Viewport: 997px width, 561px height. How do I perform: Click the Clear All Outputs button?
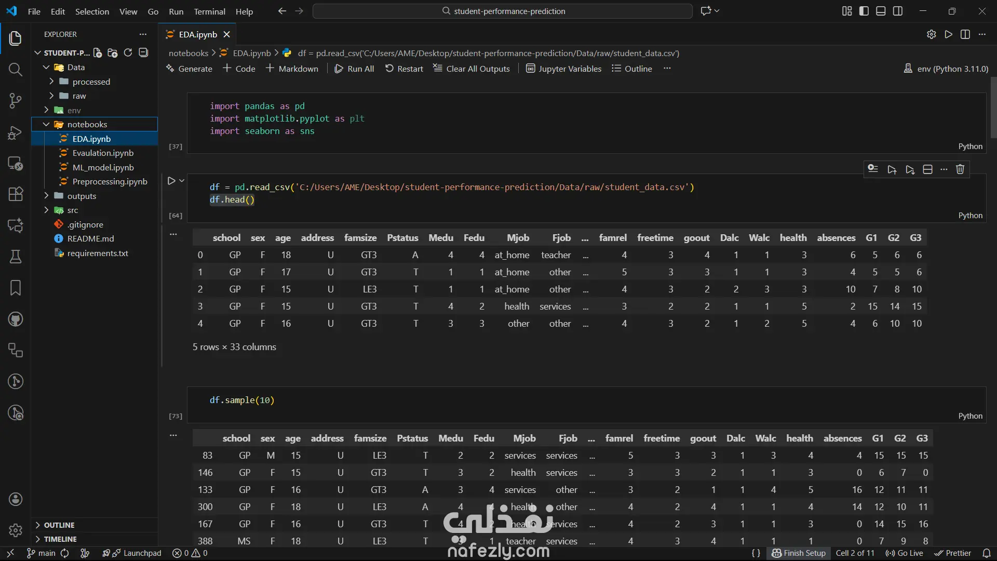471,69
